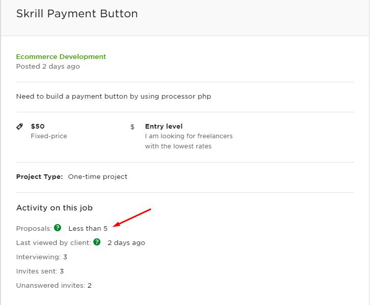Click the Fixed-price label
370x305 pixels.
pyautogui.click(x=49, y=136)
